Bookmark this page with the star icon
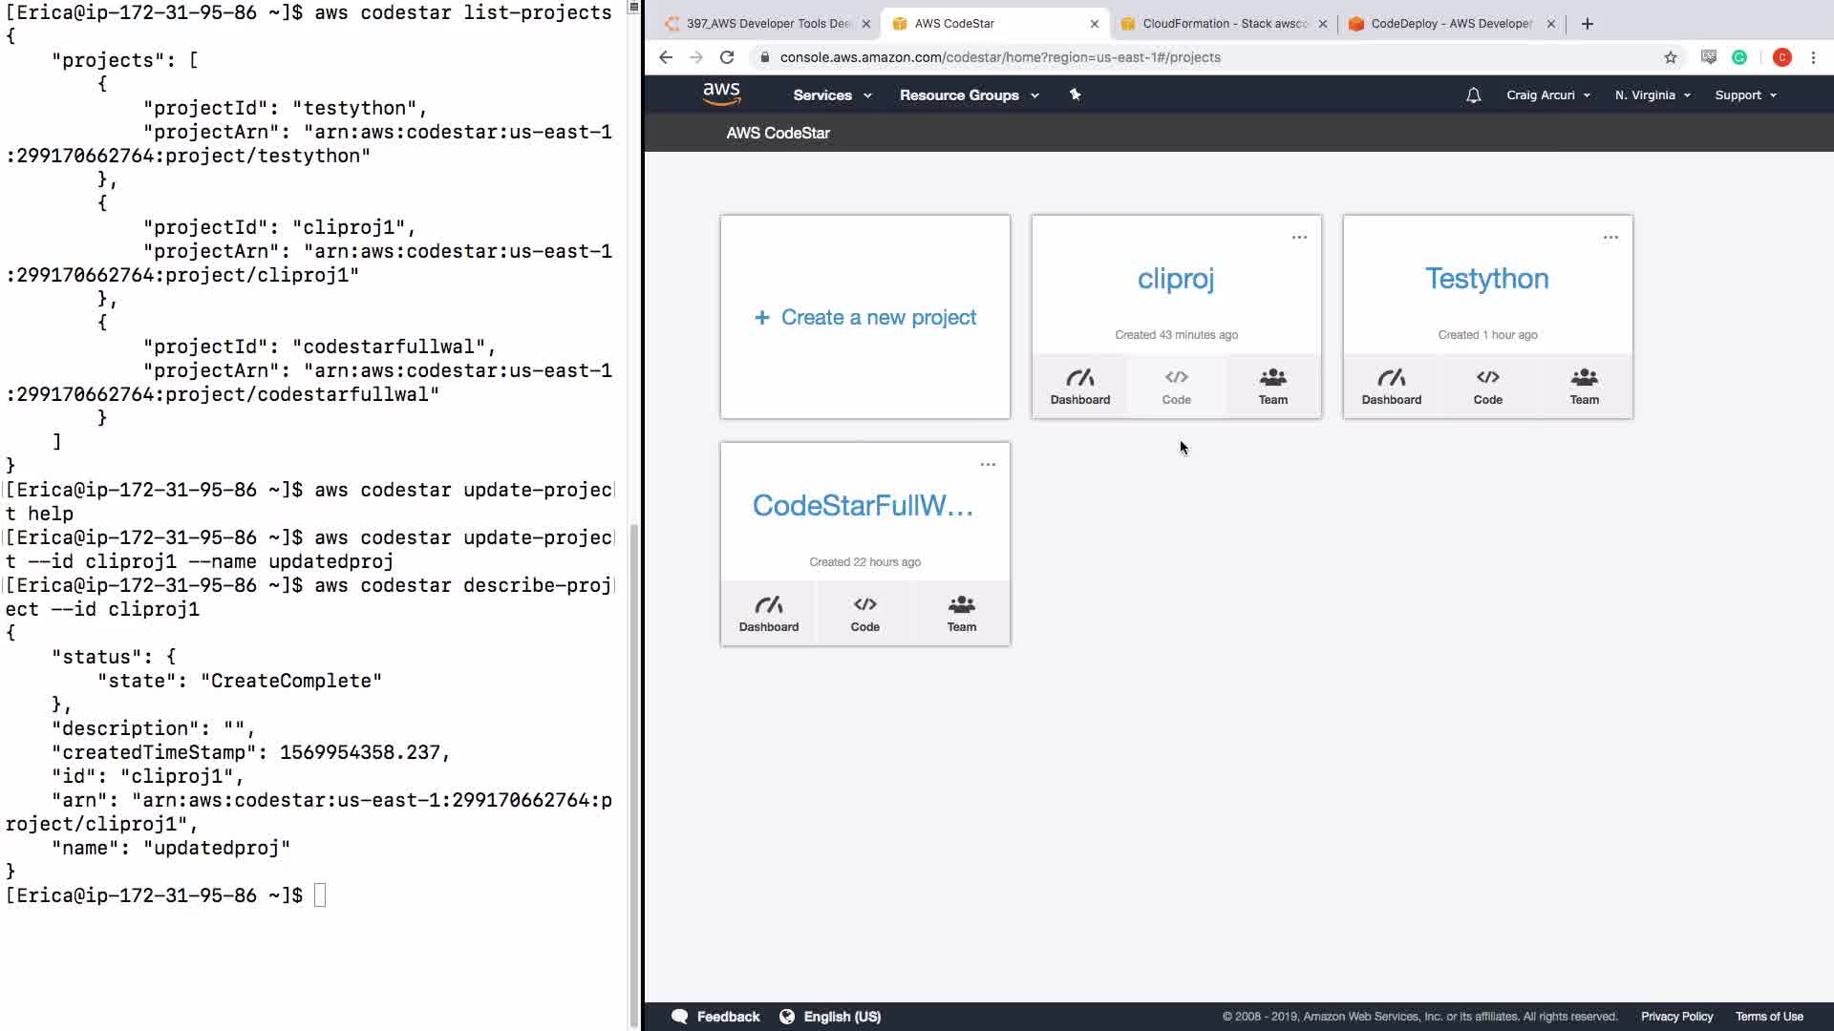Screen dimensions: 1834x1031 coord(1670,57)
